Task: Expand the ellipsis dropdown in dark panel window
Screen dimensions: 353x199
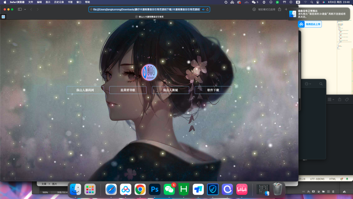Action: 308,84
